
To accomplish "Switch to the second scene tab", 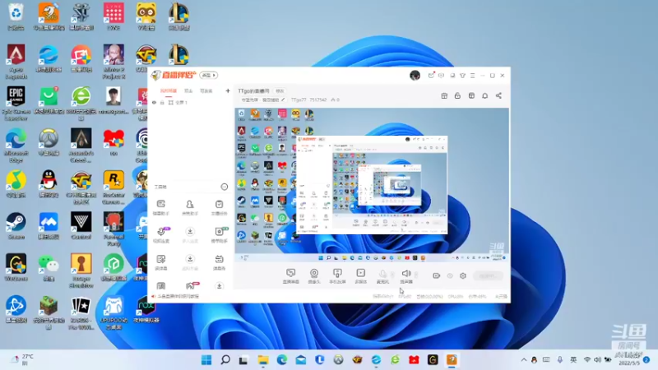I will [x=188, y=90].
